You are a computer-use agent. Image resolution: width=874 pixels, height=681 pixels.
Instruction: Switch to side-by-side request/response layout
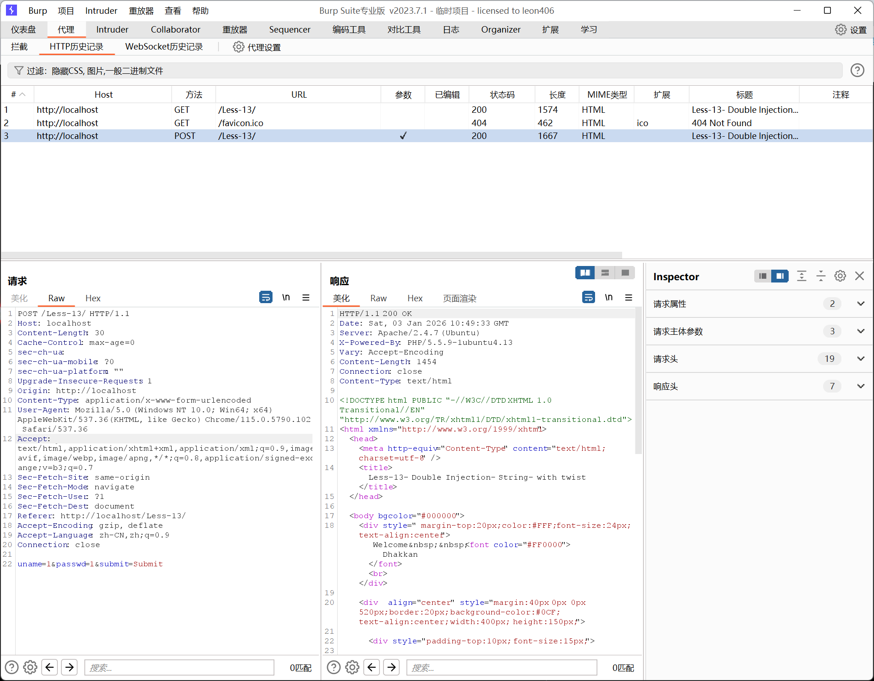coord(585,273)
